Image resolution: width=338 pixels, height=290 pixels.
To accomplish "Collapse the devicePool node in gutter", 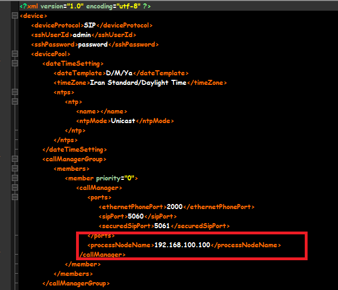I will point(14,54).
